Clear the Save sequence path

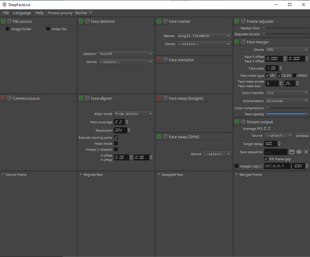pos(306,152)
